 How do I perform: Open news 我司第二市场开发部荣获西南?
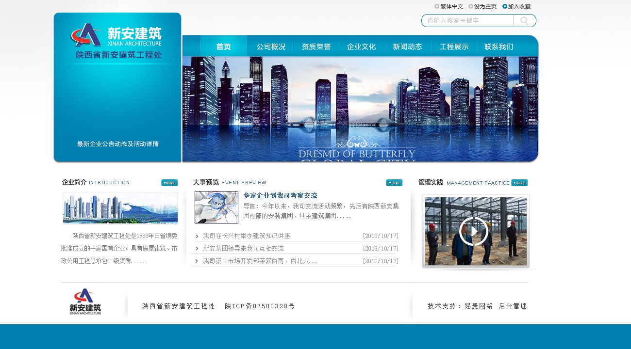pos(260,261)
